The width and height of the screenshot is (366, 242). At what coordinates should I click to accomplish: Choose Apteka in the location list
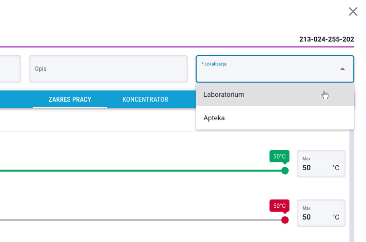pos(275,118)
